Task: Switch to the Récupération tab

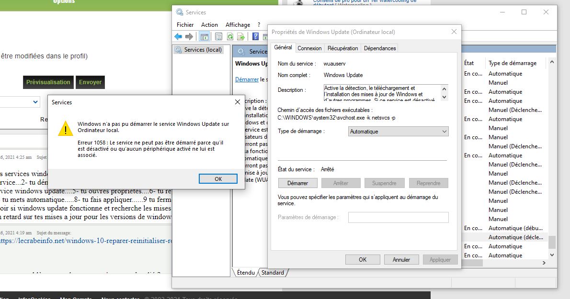Action: 342,48
